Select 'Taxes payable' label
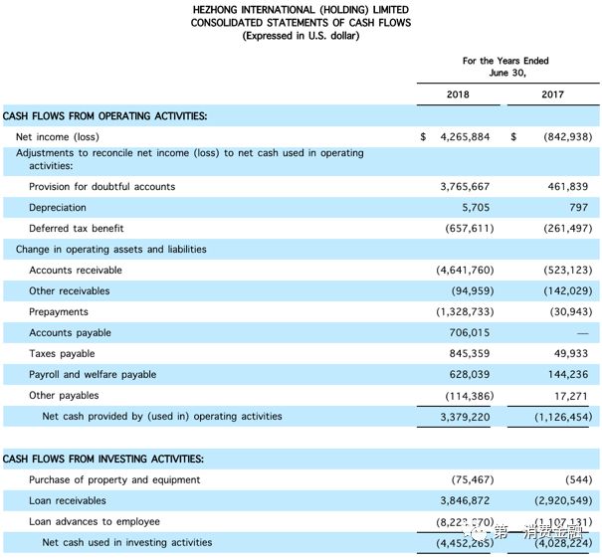The image size is (602, 559). tap(62, 354)
